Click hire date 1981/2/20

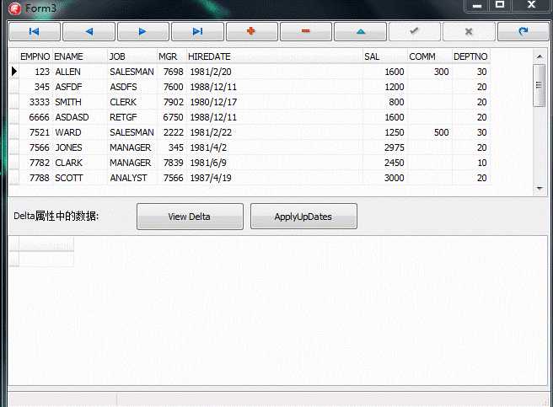(x=274, y=72)
